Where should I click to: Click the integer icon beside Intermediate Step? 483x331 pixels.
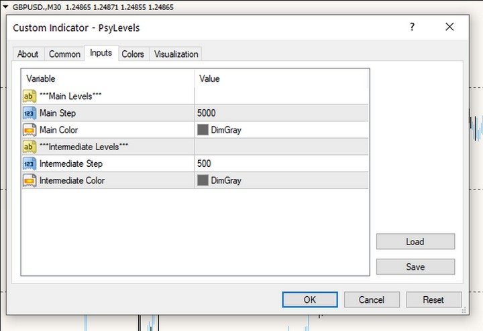pyautogui.click(x=30, y=163)
